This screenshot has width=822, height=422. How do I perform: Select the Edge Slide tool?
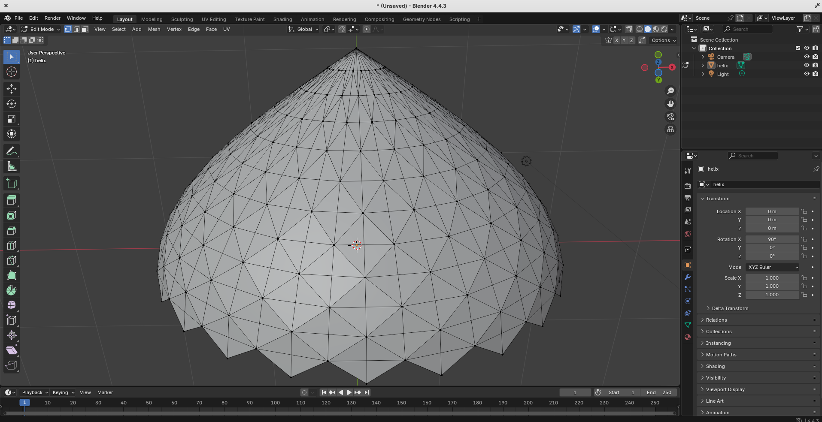(x=12, y=320)
